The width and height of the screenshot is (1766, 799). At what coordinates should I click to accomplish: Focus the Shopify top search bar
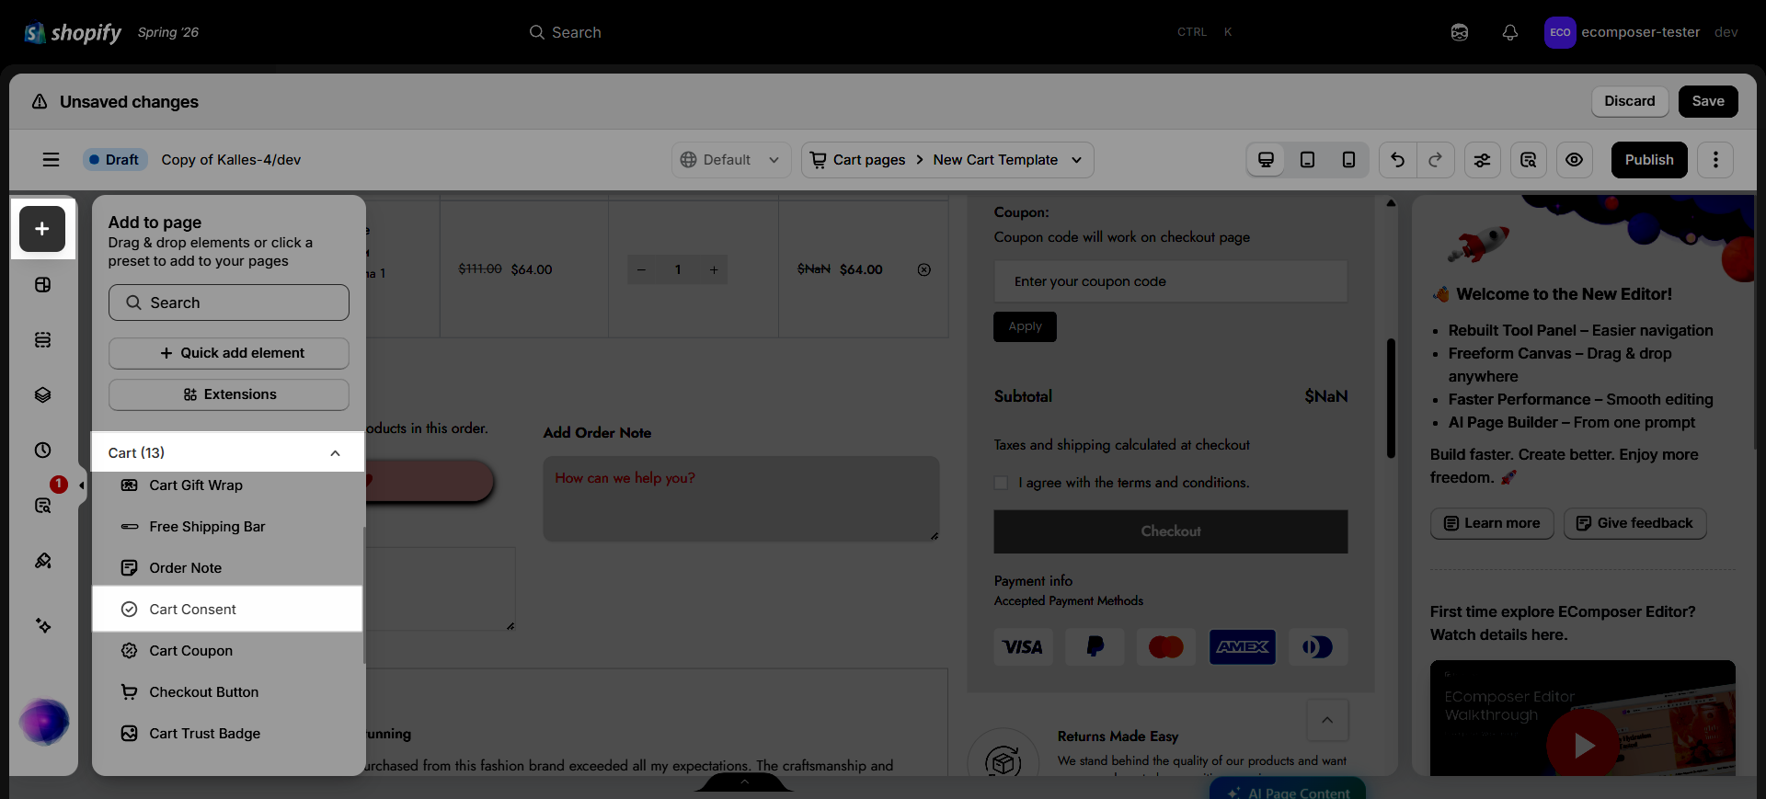point(882,32)
